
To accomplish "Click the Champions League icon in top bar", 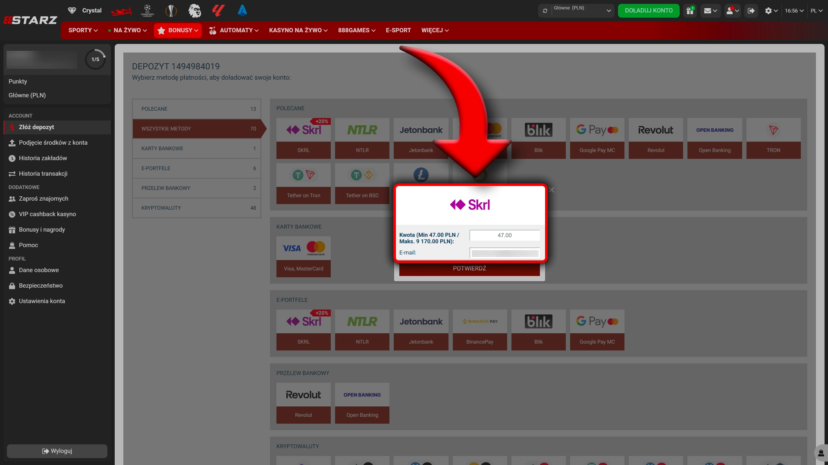I will pos(147,11).
